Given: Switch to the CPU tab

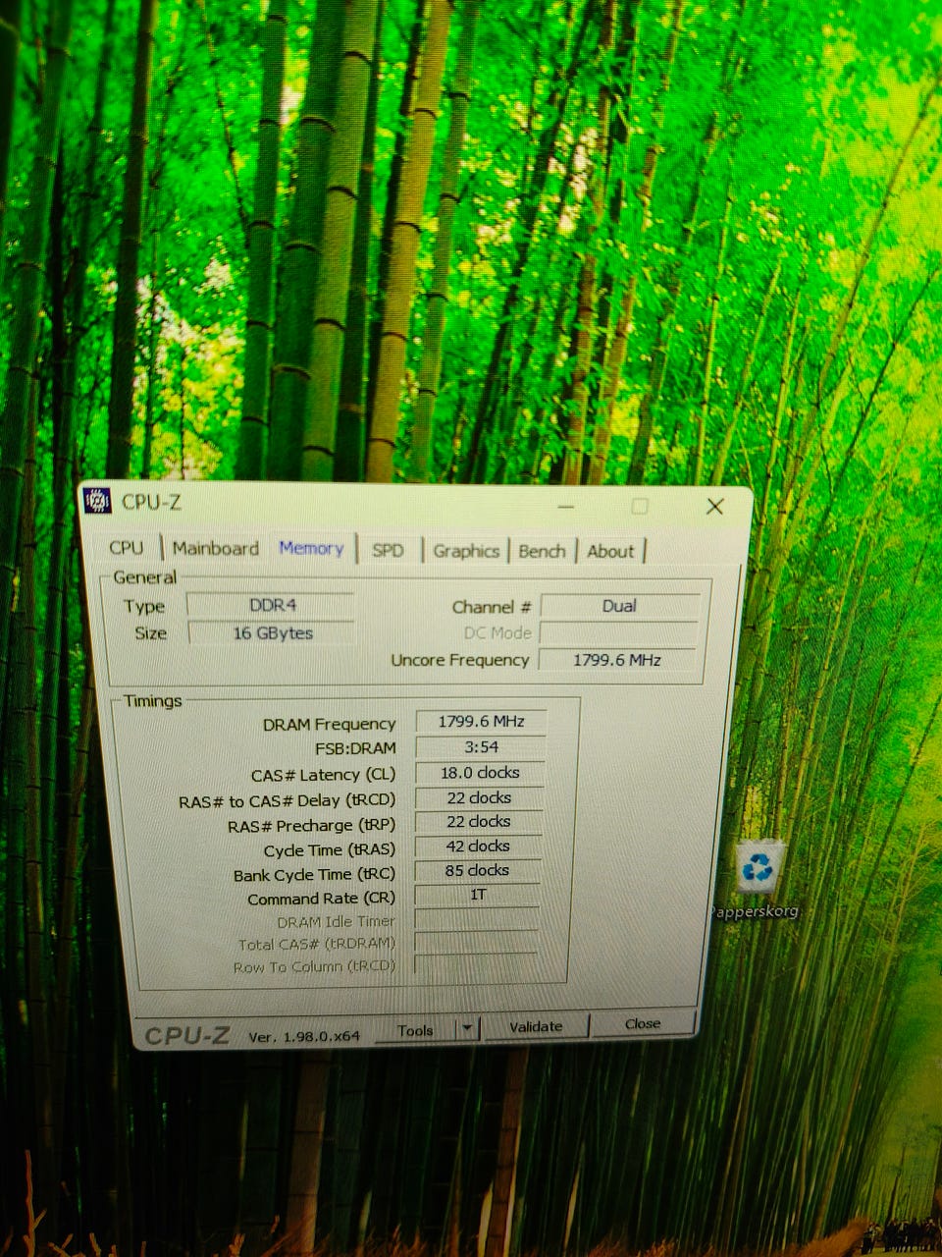Looking at the screenshot, I should pyautogui.click(x=126, y=548).
